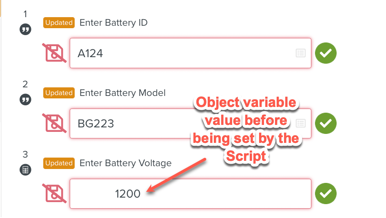Click Updated badge on Enter Battery Voltage
Viewport: 386px width, 218px height.
59,163
